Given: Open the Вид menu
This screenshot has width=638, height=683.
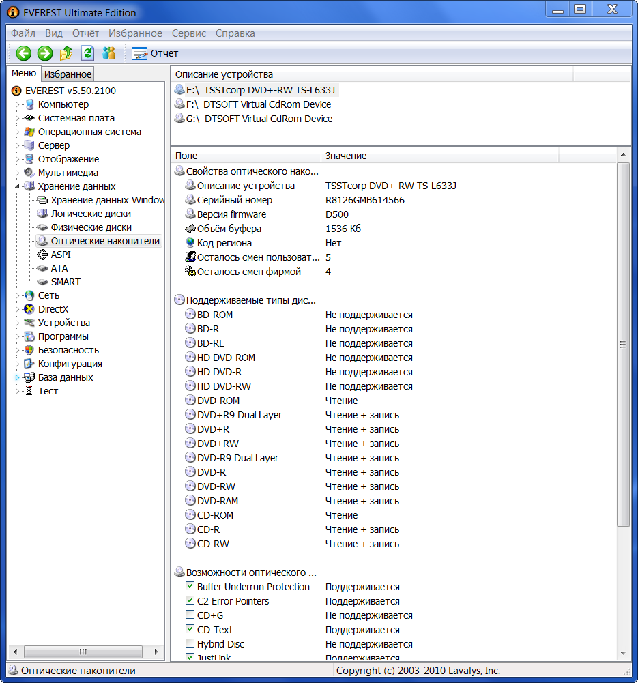Looking at the screenshot, I should pos(54,33).
